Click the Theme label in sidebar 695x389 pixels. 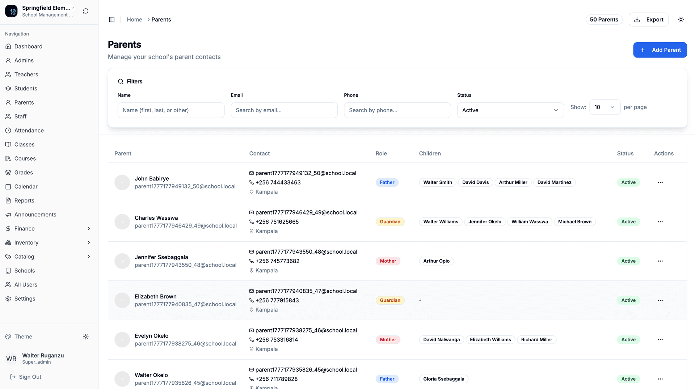pos(23,337)
